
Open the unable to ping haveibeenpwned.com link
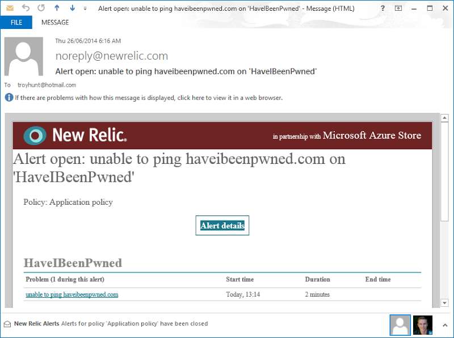[72, 294]
